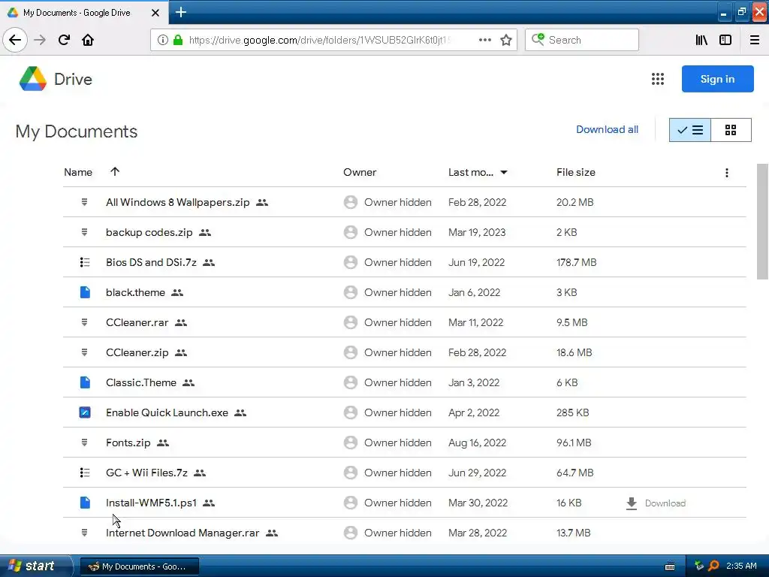Screen dimensions: 769x577
Task: Open the page actions three-dot menu
Action: point(484,40)
